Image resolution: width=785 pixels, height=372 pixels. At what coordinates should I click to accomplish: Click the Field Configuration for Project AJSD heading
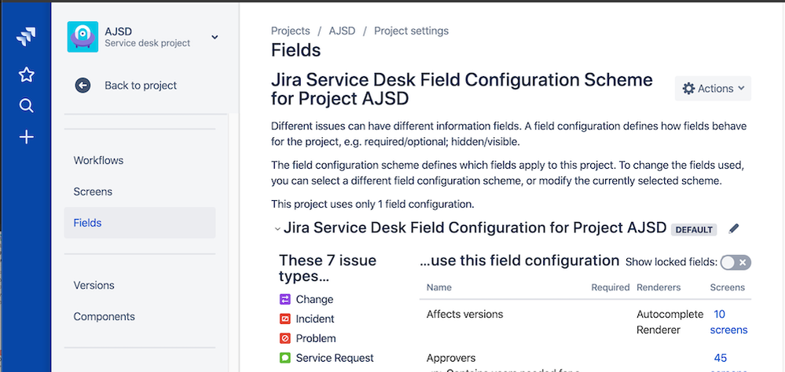475,228
